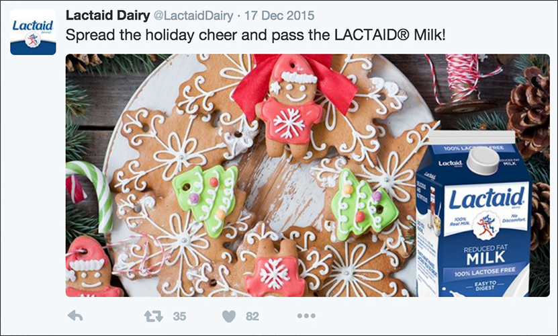Click the holiday cheer tweet text
This screenshot has width=558, height=336.
coord(255,34)
